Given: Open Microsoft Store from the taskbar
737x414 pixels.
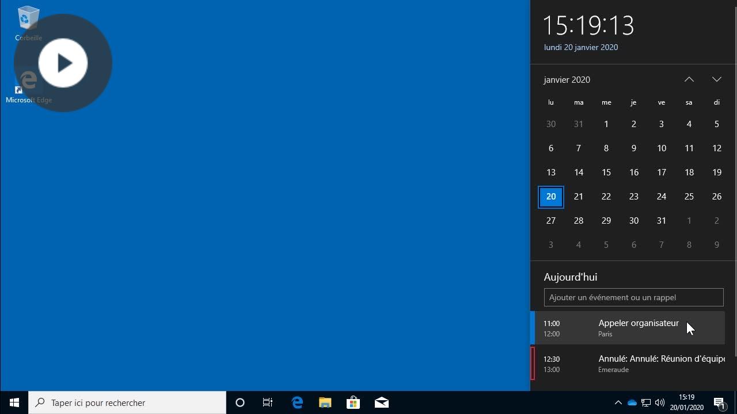Looking at the screenshot, I should (x=353, y=402).
